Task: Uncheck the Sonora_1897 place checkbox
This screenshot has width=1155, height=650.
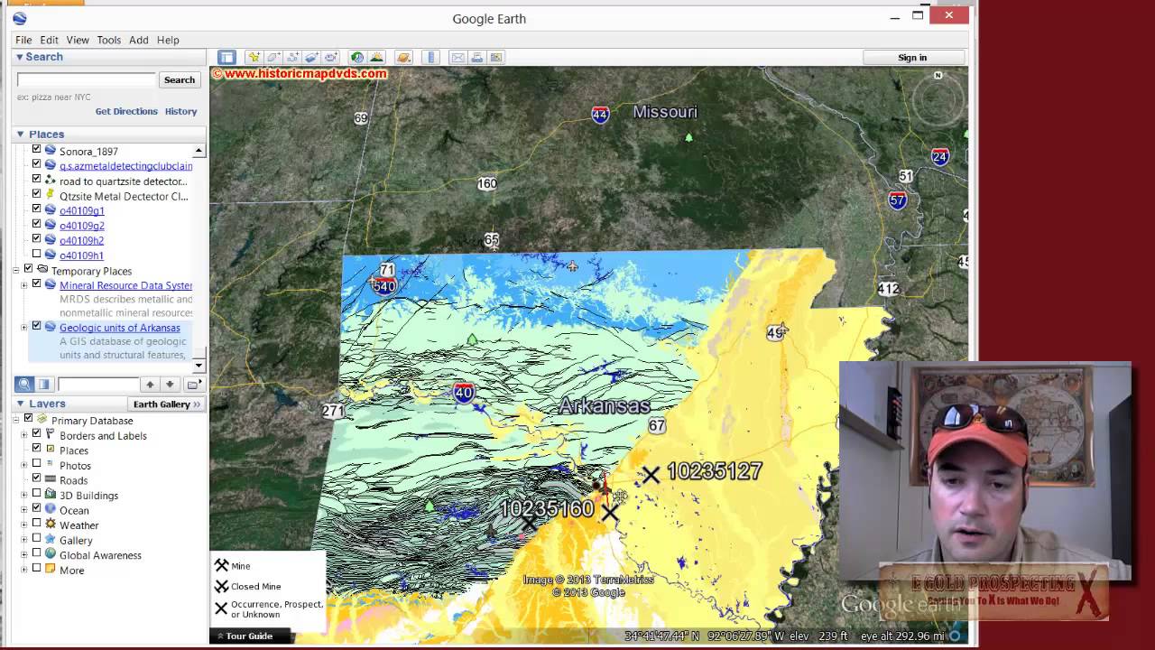Action: (36, 150)
